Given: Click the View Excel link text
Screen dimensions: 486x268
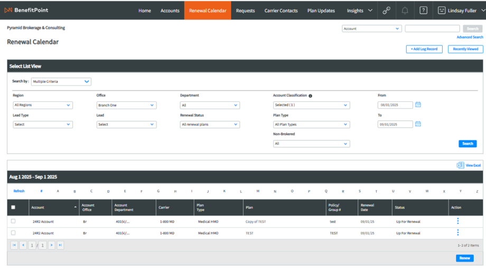Looking at the screenshot, I should 473,166.
